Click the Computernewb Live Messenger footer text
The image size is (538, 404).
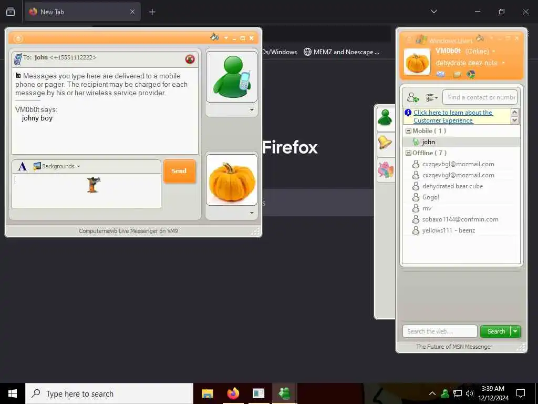tap(128, 231)
